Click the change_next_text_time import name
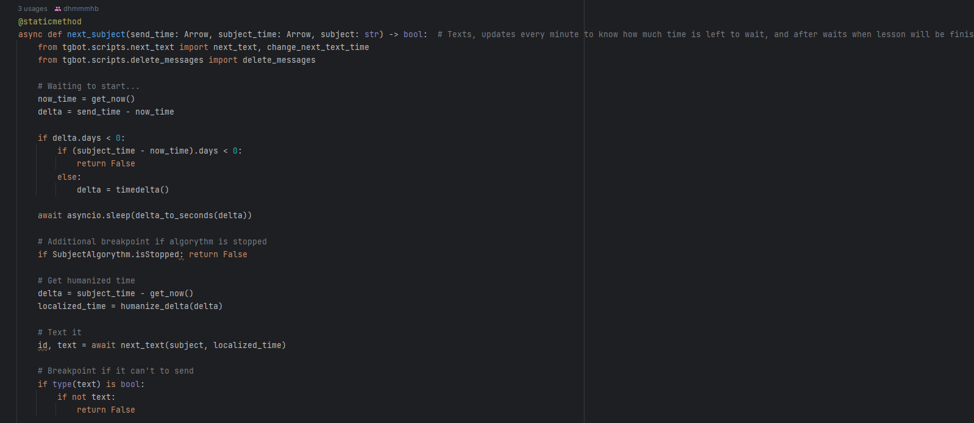974x423 pixels. click(x=318, y=48)
